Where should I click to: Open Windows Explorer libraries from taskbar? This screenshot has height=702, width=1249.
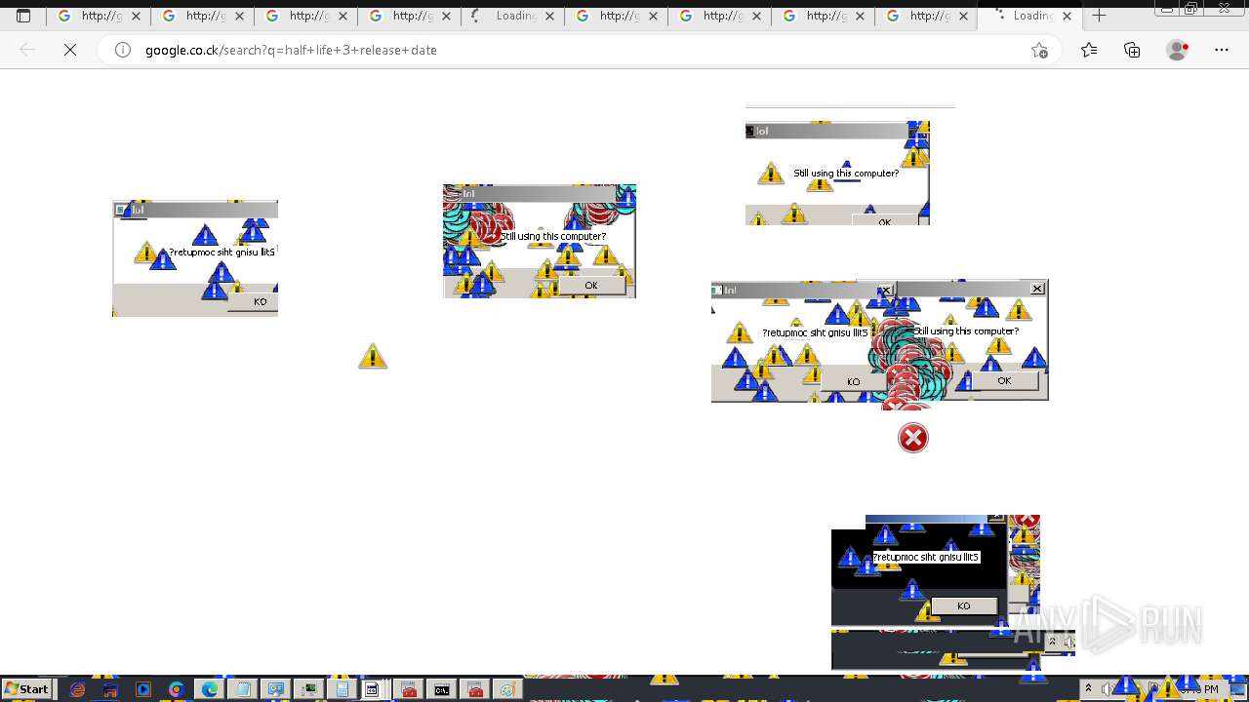coord(110,689)
